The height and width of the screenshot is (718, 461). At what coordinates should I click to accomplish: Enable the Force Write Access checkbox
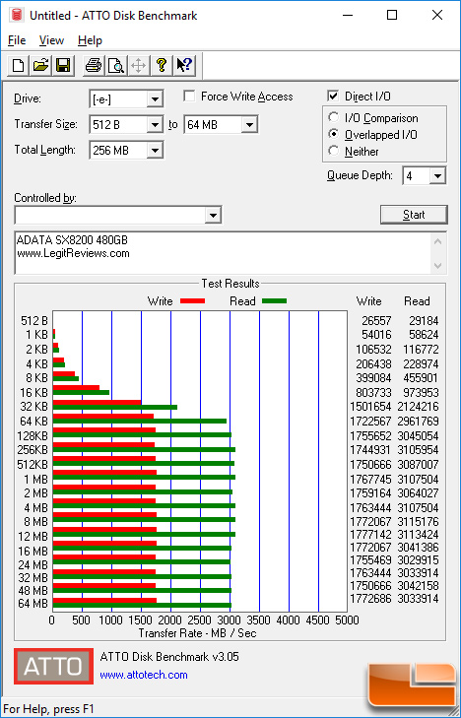[x=188, y=97]
